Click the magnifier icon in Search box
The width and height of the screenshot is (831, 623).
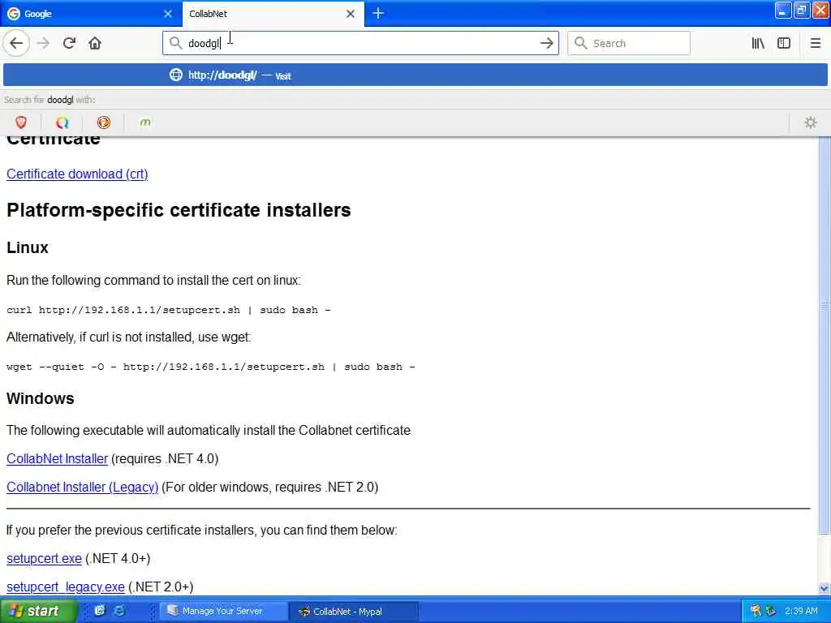coord(580,43)
